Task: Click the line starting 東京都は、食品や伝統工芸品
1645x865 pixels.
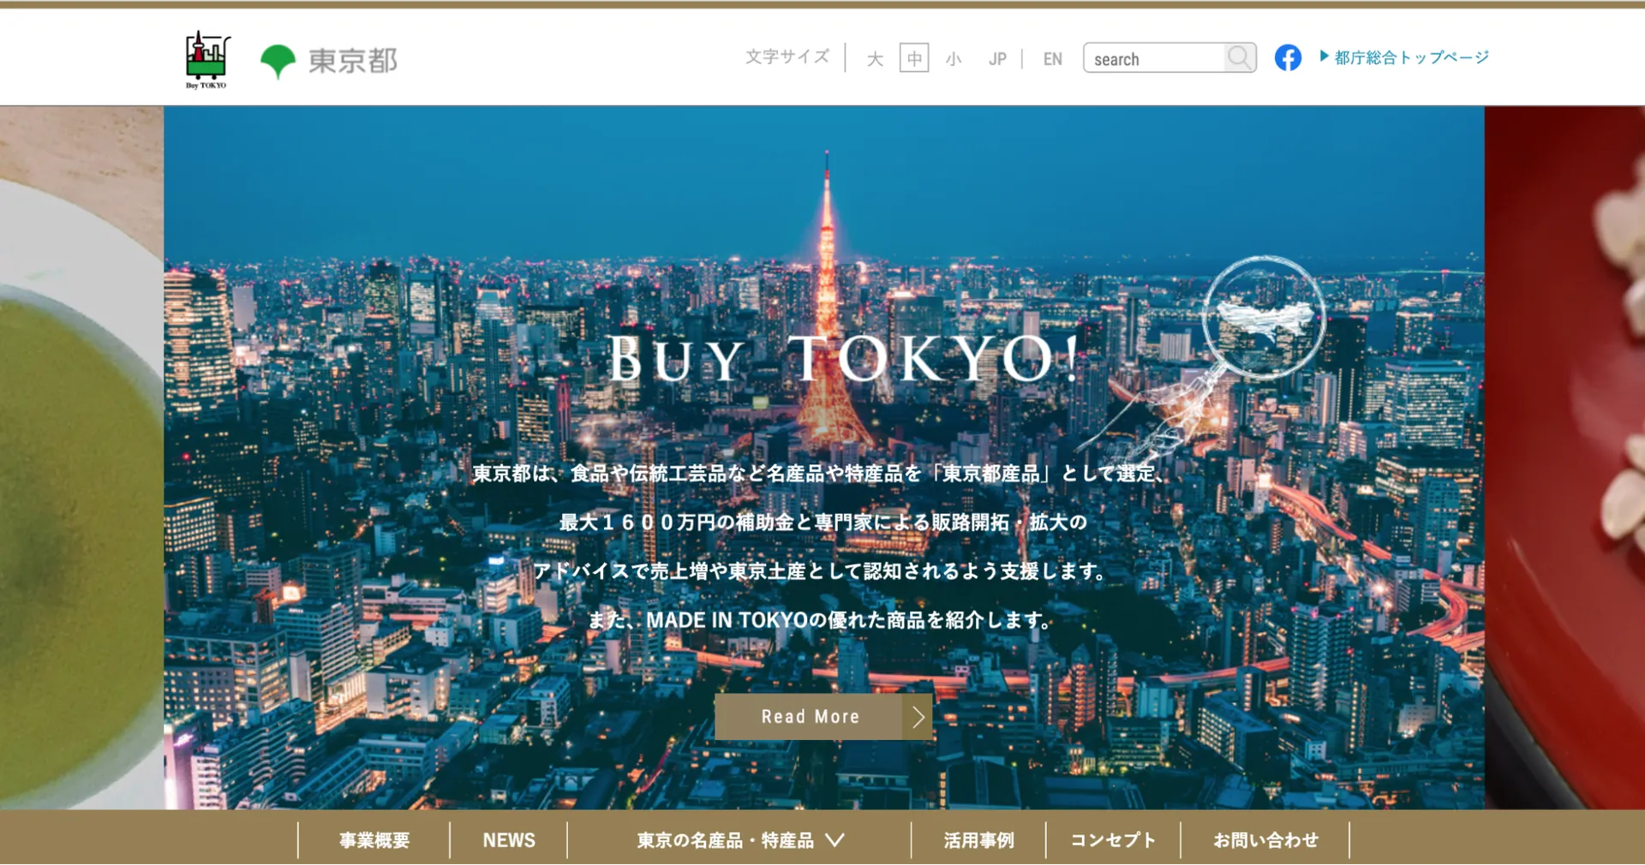Action: click(x=819, y=473)
